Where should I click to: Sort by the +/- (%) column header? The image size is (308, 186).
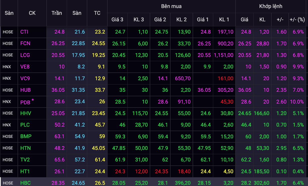point(297,20)
